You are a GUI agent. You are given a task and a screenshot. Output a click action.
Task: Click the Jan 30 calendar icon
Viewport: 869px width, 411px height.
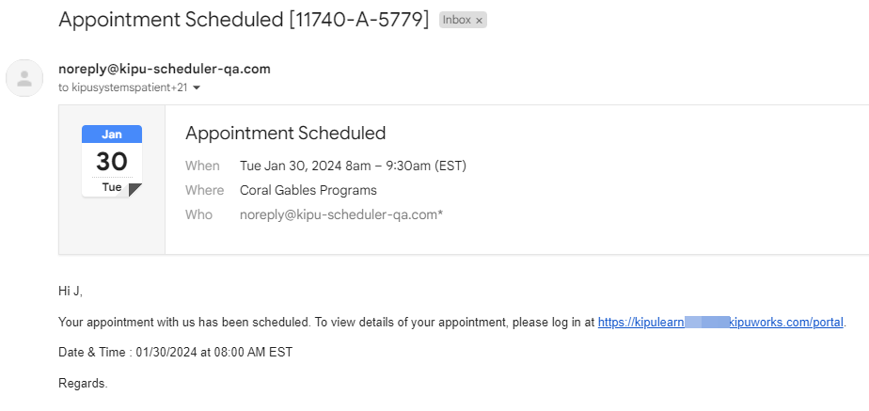tap(112, 161)
